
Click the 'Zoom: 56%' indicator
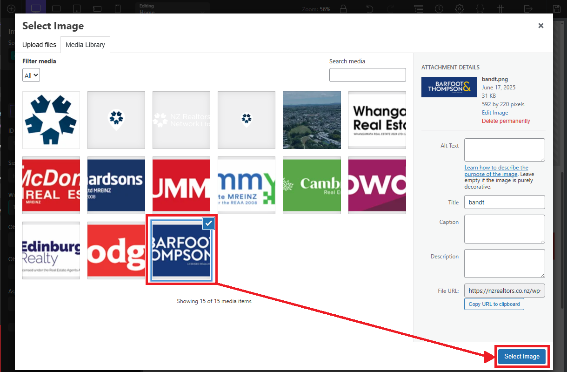click(316, 9)
